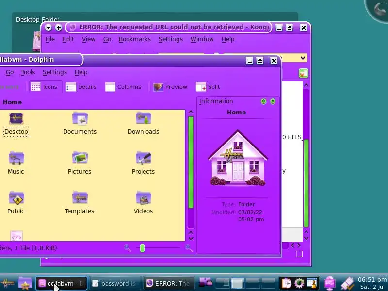Click the horizontal scroll left arrow in Konqueror

point(293,245)
